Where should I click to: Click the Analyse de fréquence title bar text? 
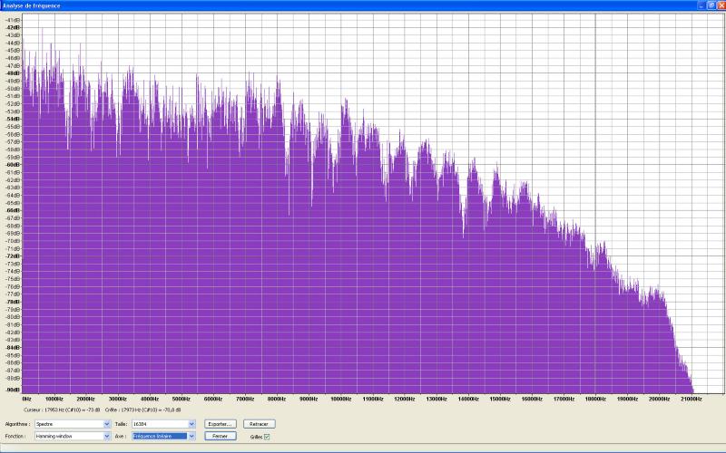point(32,5)
